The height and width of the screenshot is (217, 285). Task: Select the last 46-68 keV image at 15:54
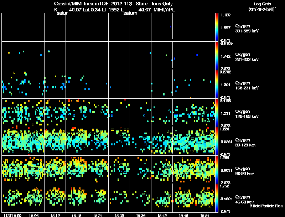point(204,198)
